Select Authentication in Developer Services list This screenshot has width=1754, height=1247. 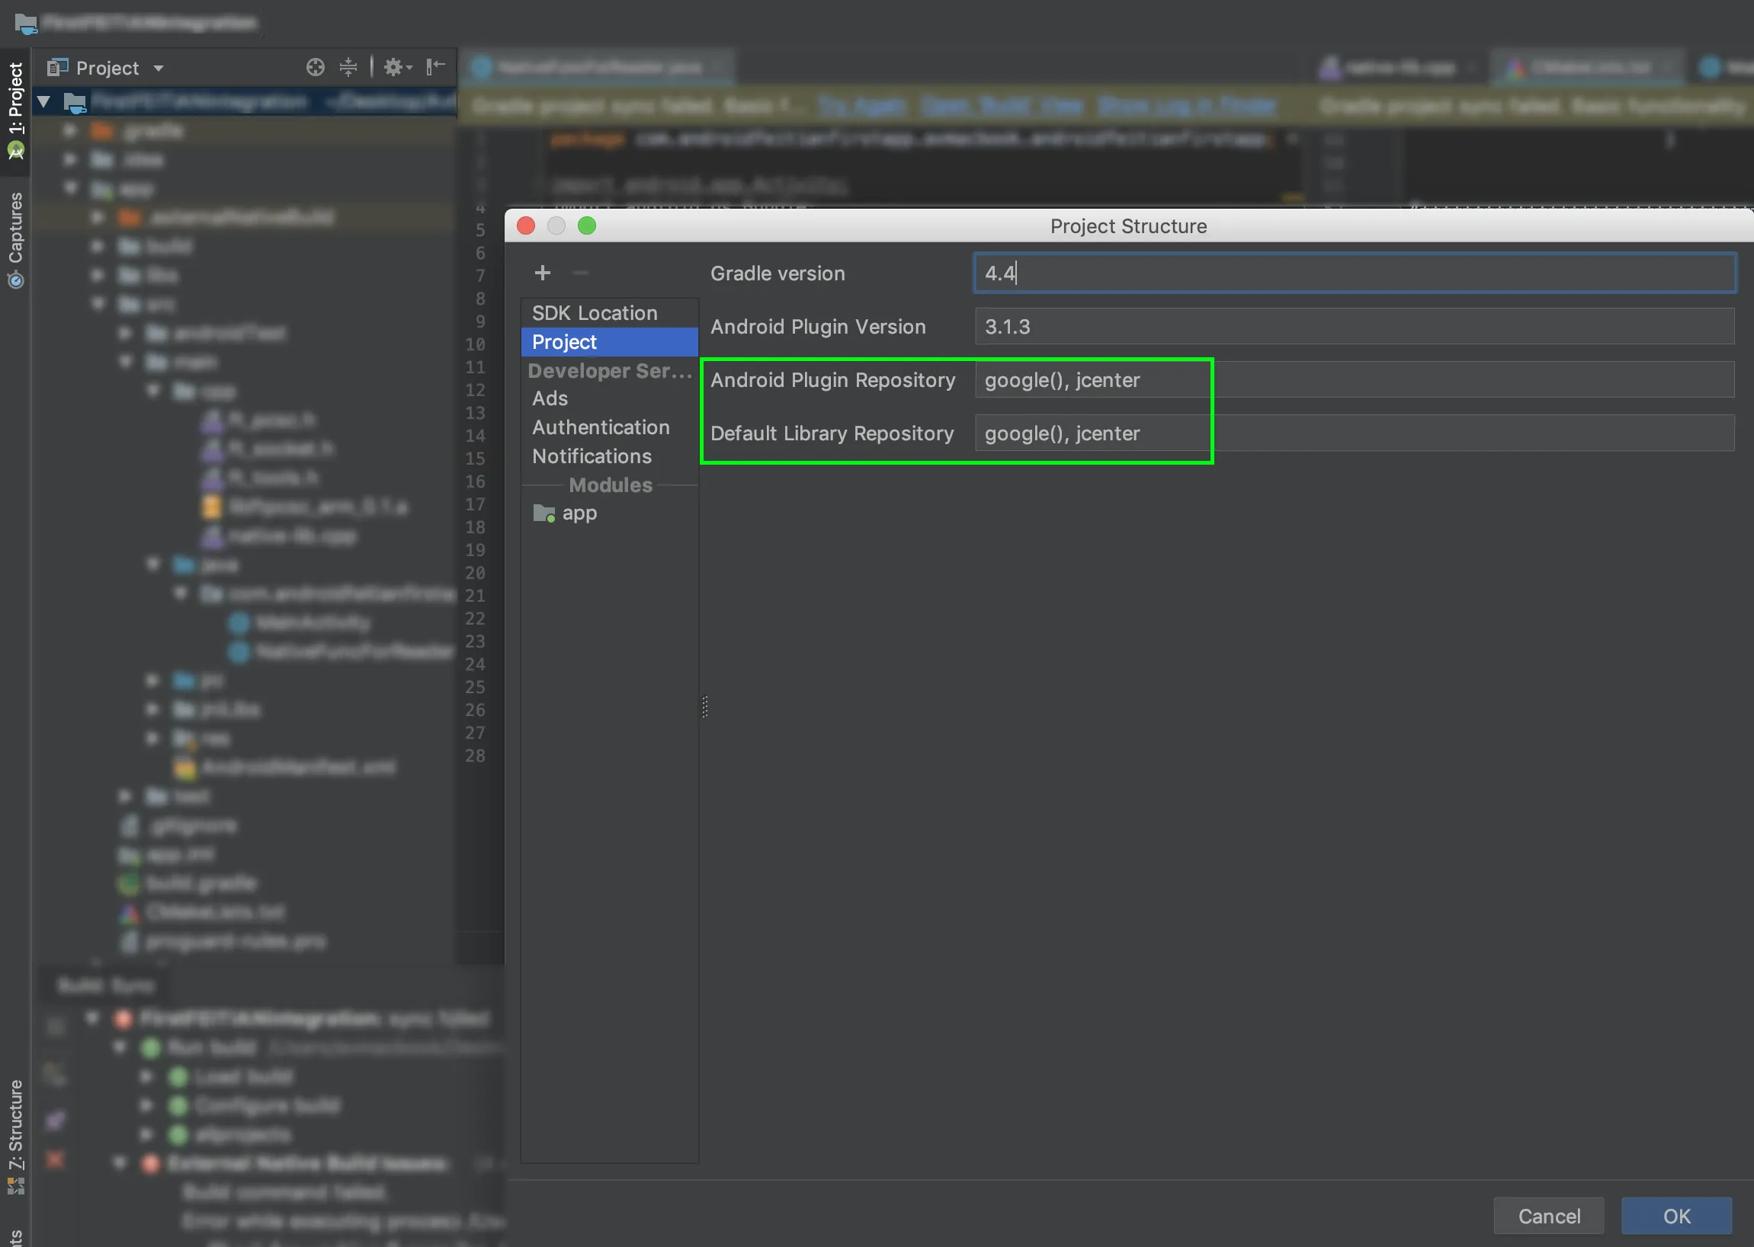(x=601, y=427)
